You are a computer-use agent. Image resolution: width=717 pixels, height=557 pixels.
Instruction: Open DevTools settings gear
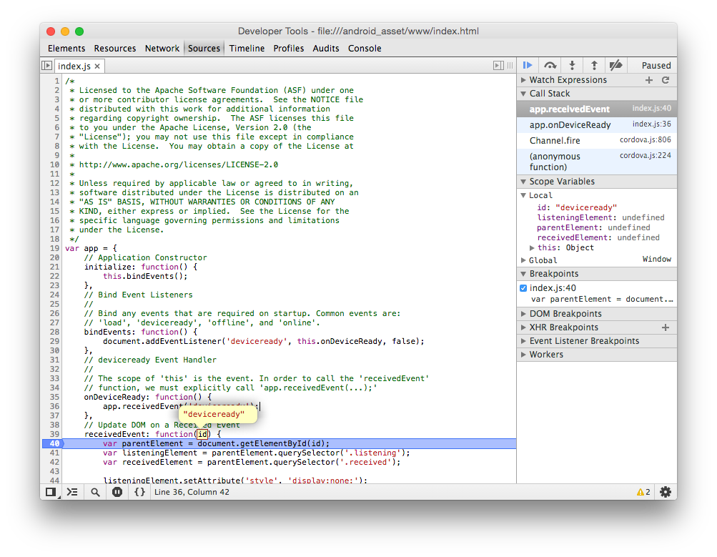666,492
